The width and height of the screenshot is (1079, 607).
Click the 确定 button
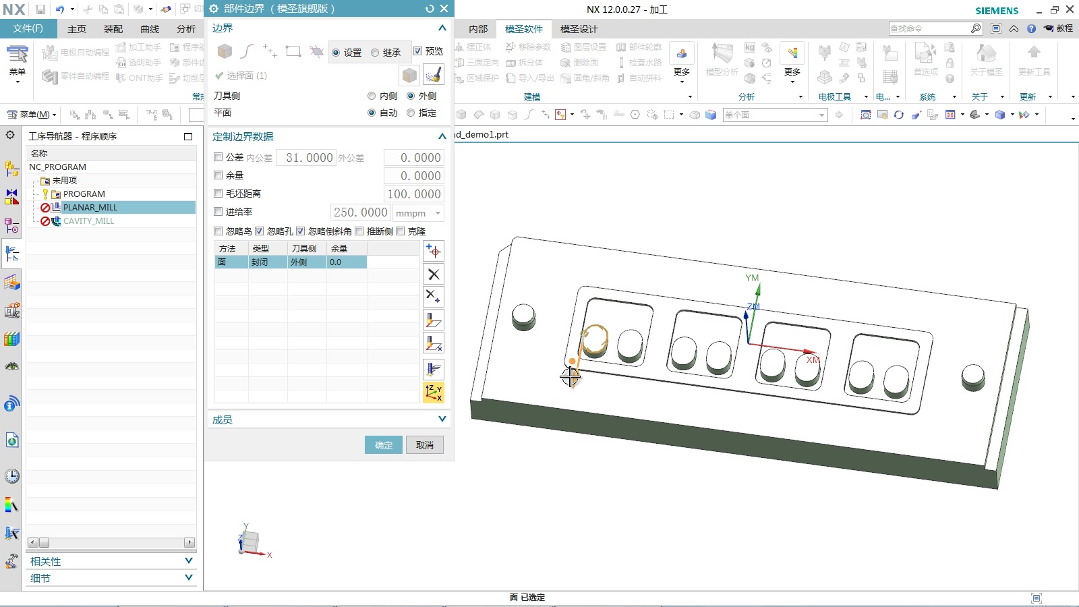coord(384,445)
